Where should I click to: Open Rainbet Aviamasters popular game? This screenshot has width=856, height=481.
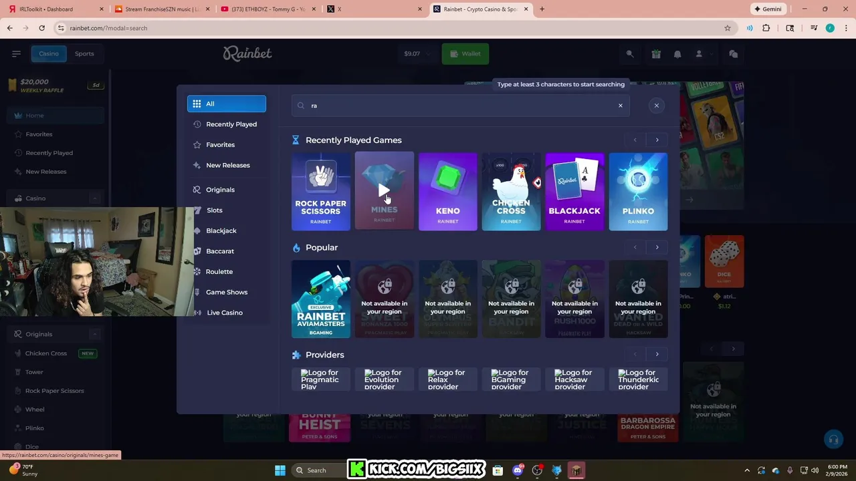coord(321,299)
